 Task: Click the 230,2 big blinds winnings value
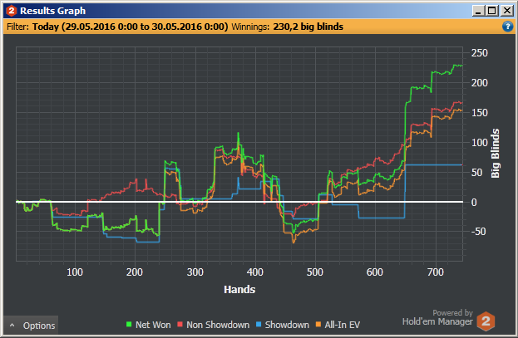point(308,27)
